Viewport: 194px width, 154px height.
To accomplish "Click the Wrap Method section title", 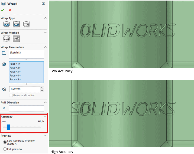I will [10, 33].
